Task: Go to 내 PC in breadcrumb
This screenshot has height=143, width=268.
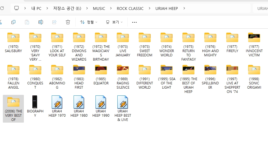Action: coord(36,8)
